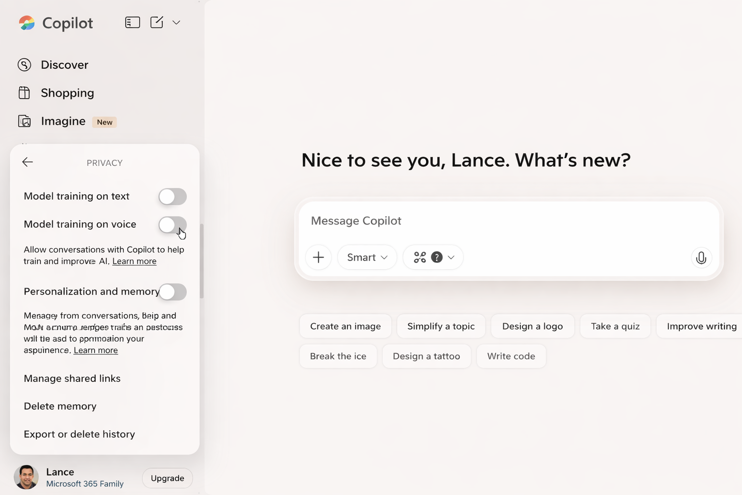Image resolution: width=742 pixels, height=495 pixels.
Task: Click the Discover compass icon
Action: [24, 65]
